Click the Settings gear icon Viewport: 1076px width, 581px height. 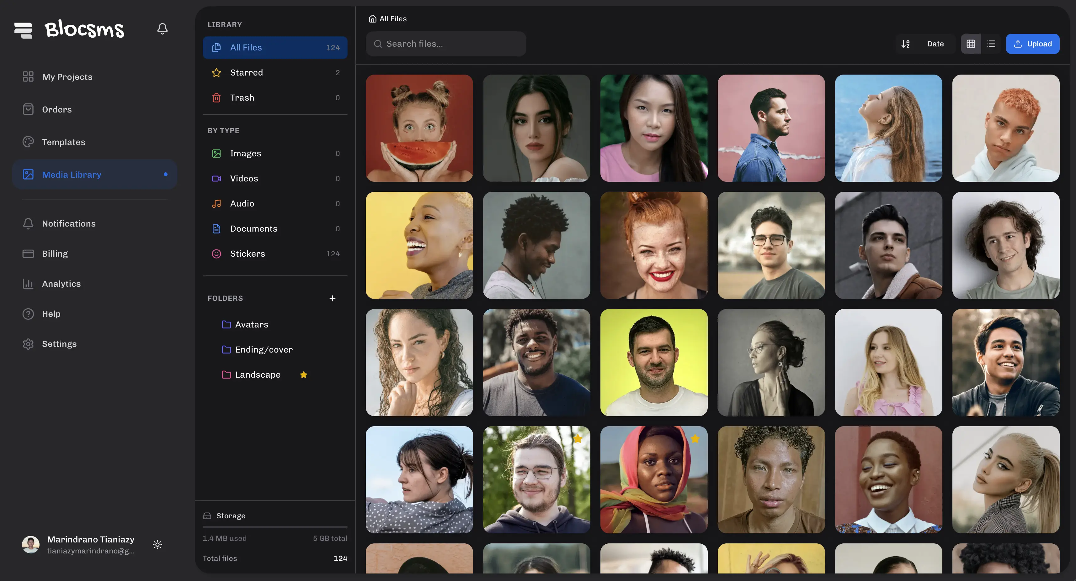click(x=28, y=344)
